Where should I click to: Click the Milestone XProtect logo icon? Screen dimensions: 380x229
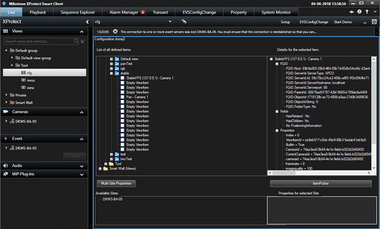tap(4, 3)
